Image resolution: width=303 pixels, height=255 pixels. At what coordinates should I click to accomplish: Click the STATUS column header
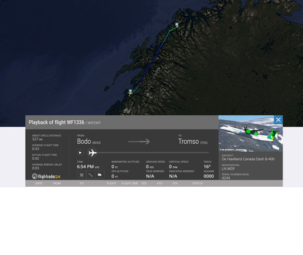[x=198, y=183]
